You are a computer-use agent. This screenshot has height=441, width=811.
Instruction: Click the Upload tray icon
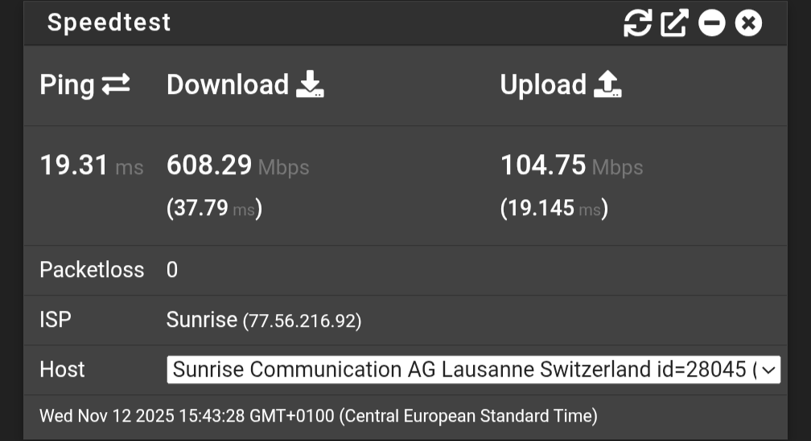[607, 84]
